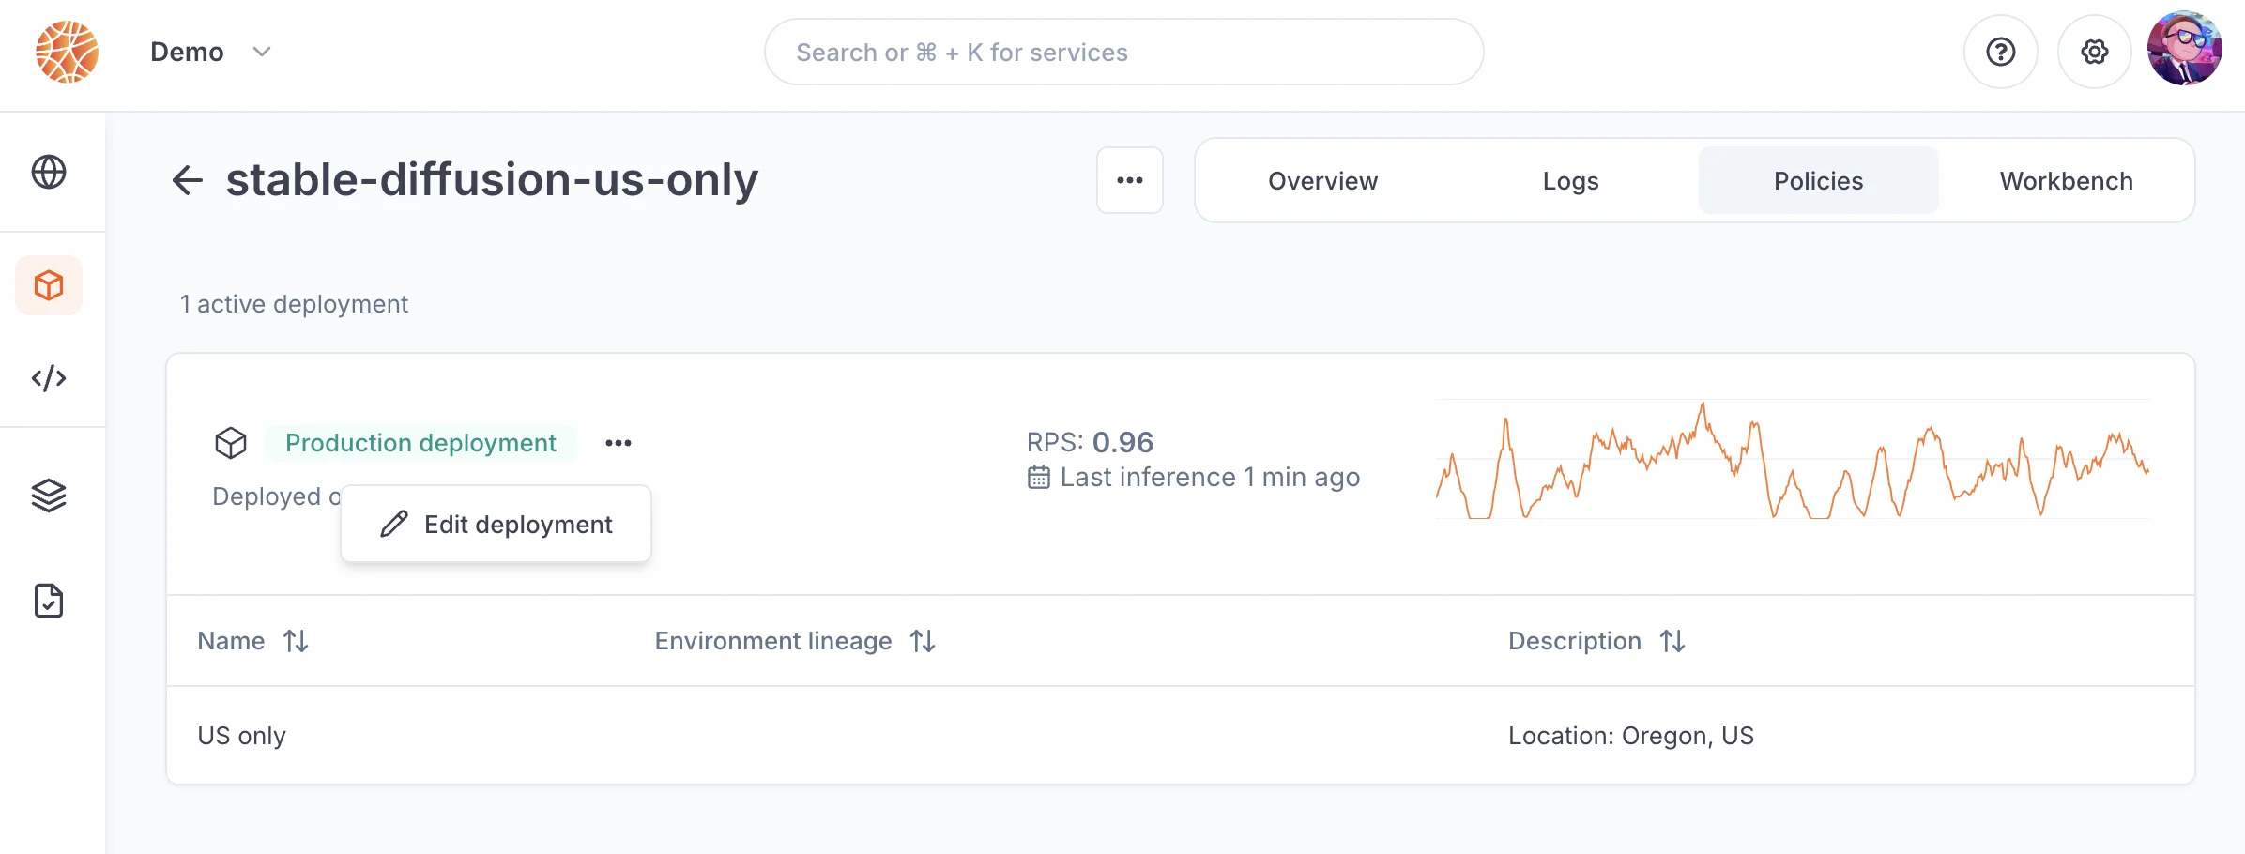This screenshot has height=854, width=2245.
Task: Click the orange sphere app logo
Action: coord(67,52)
